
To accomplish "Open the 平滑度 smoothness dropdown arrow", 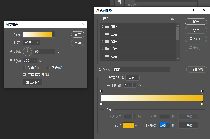I will pos(134,85).
